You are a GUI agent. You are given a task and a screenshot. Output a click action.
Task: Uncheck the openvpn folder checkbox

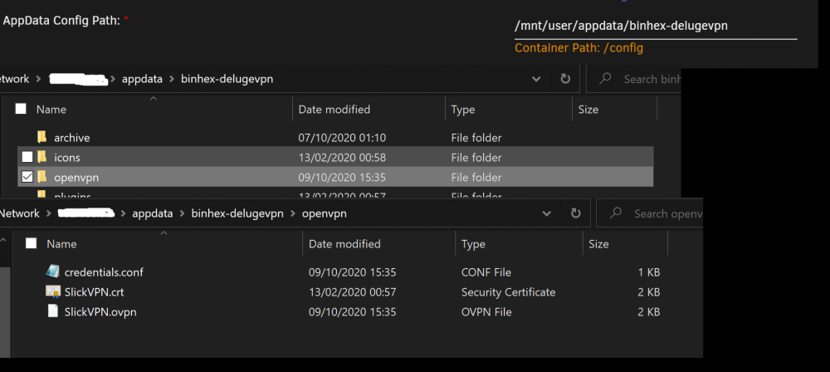pos(27,177)
